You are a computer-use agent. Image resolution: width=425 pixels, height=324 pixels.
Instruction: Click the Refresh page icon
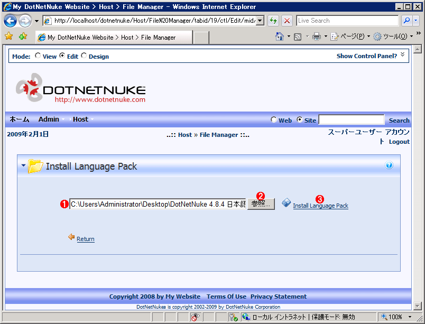coord(273,21)
